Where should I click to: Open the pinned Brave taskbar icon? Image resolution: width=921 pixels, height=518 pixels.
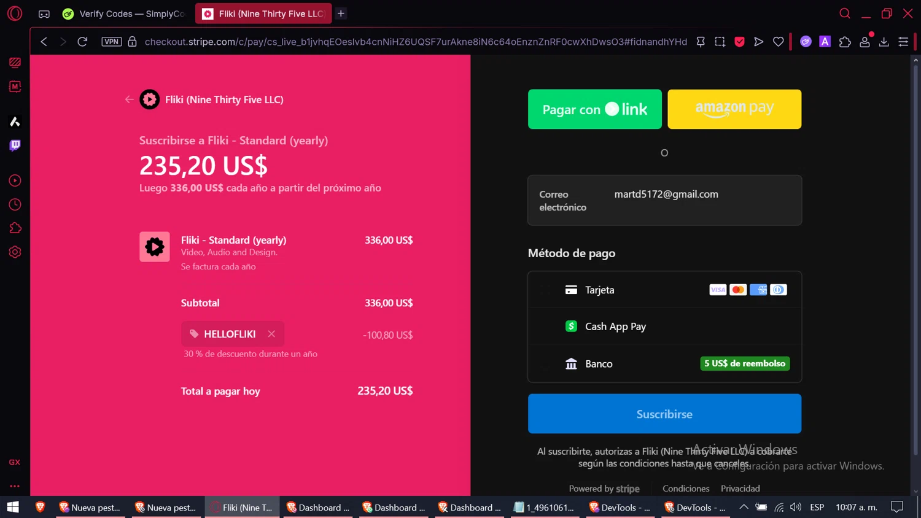pos(40,507)
